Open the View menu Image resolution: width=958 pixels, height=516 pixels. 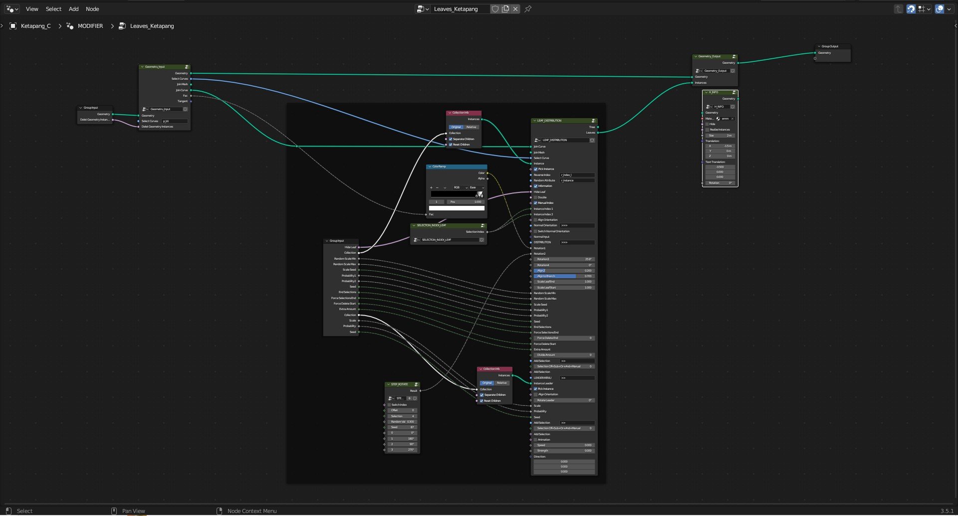coord(32,9)
